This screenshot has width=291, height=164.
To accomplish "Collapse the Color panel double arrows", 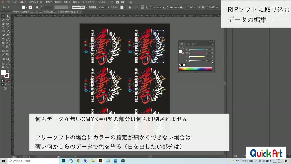I will point(210,41).
